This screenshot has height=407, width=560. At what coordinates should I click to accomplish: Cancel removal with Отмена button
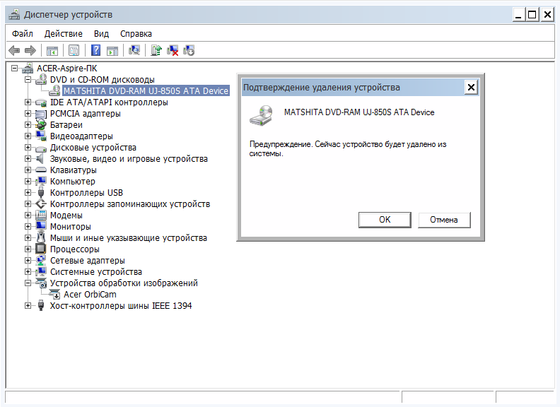tap(444, 220)
